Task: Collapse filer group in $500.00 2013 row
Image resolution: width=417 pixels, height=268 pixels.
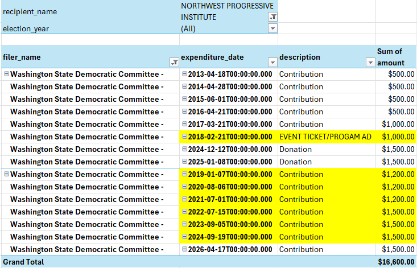Action: [x=6, y=74]
